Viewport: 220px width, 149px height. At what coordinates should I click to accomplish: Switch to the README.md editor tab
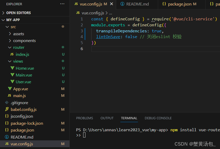(137, 4)
